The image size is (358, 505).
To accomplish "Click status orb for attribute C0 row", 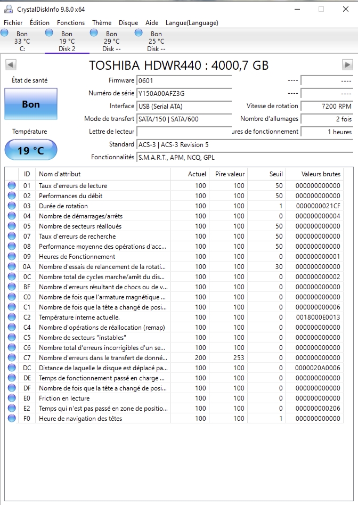I will pyautogui.click(x=12, y=297).
